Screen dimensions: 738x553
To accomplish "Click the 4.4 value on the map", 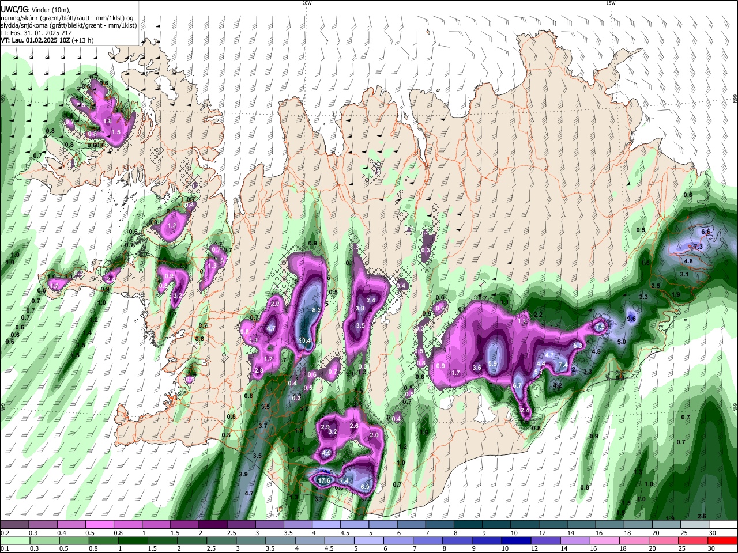I will tap(541, 364).
